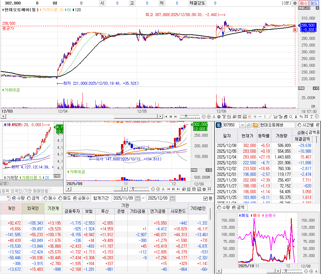Click the data table icon in main toolbar
The image size is (321, 274).
[239, 117]
